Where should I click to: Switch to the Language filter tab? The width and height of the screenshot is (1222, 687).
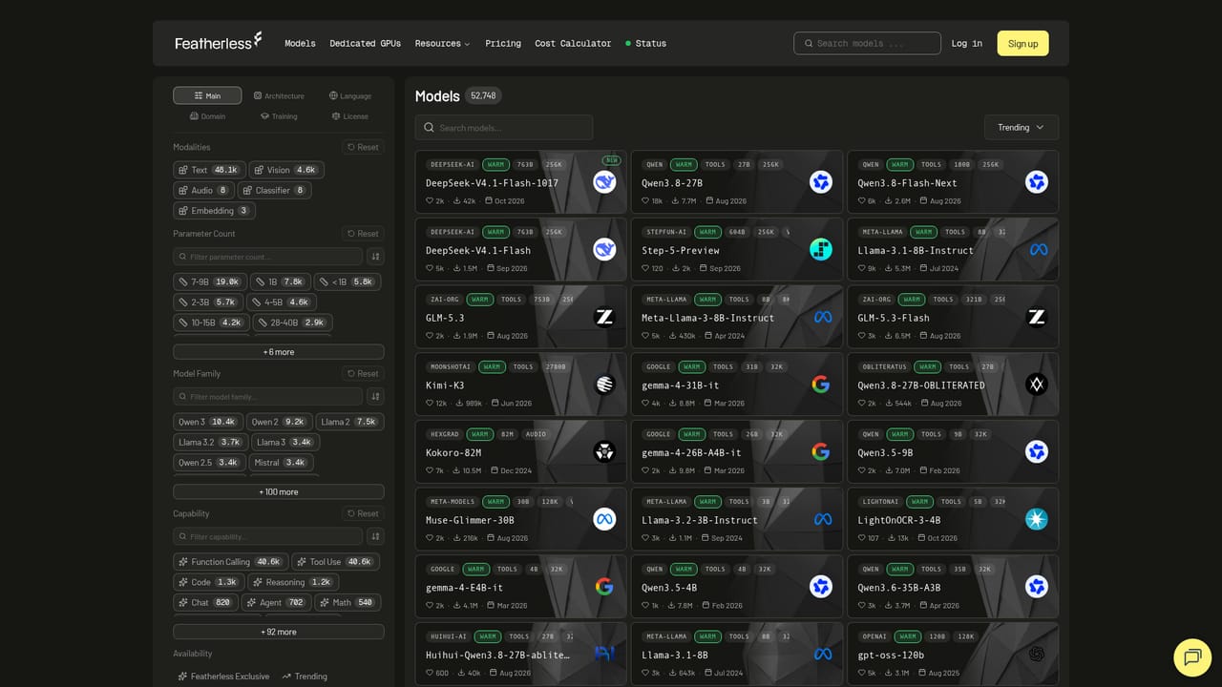[350, 95]
